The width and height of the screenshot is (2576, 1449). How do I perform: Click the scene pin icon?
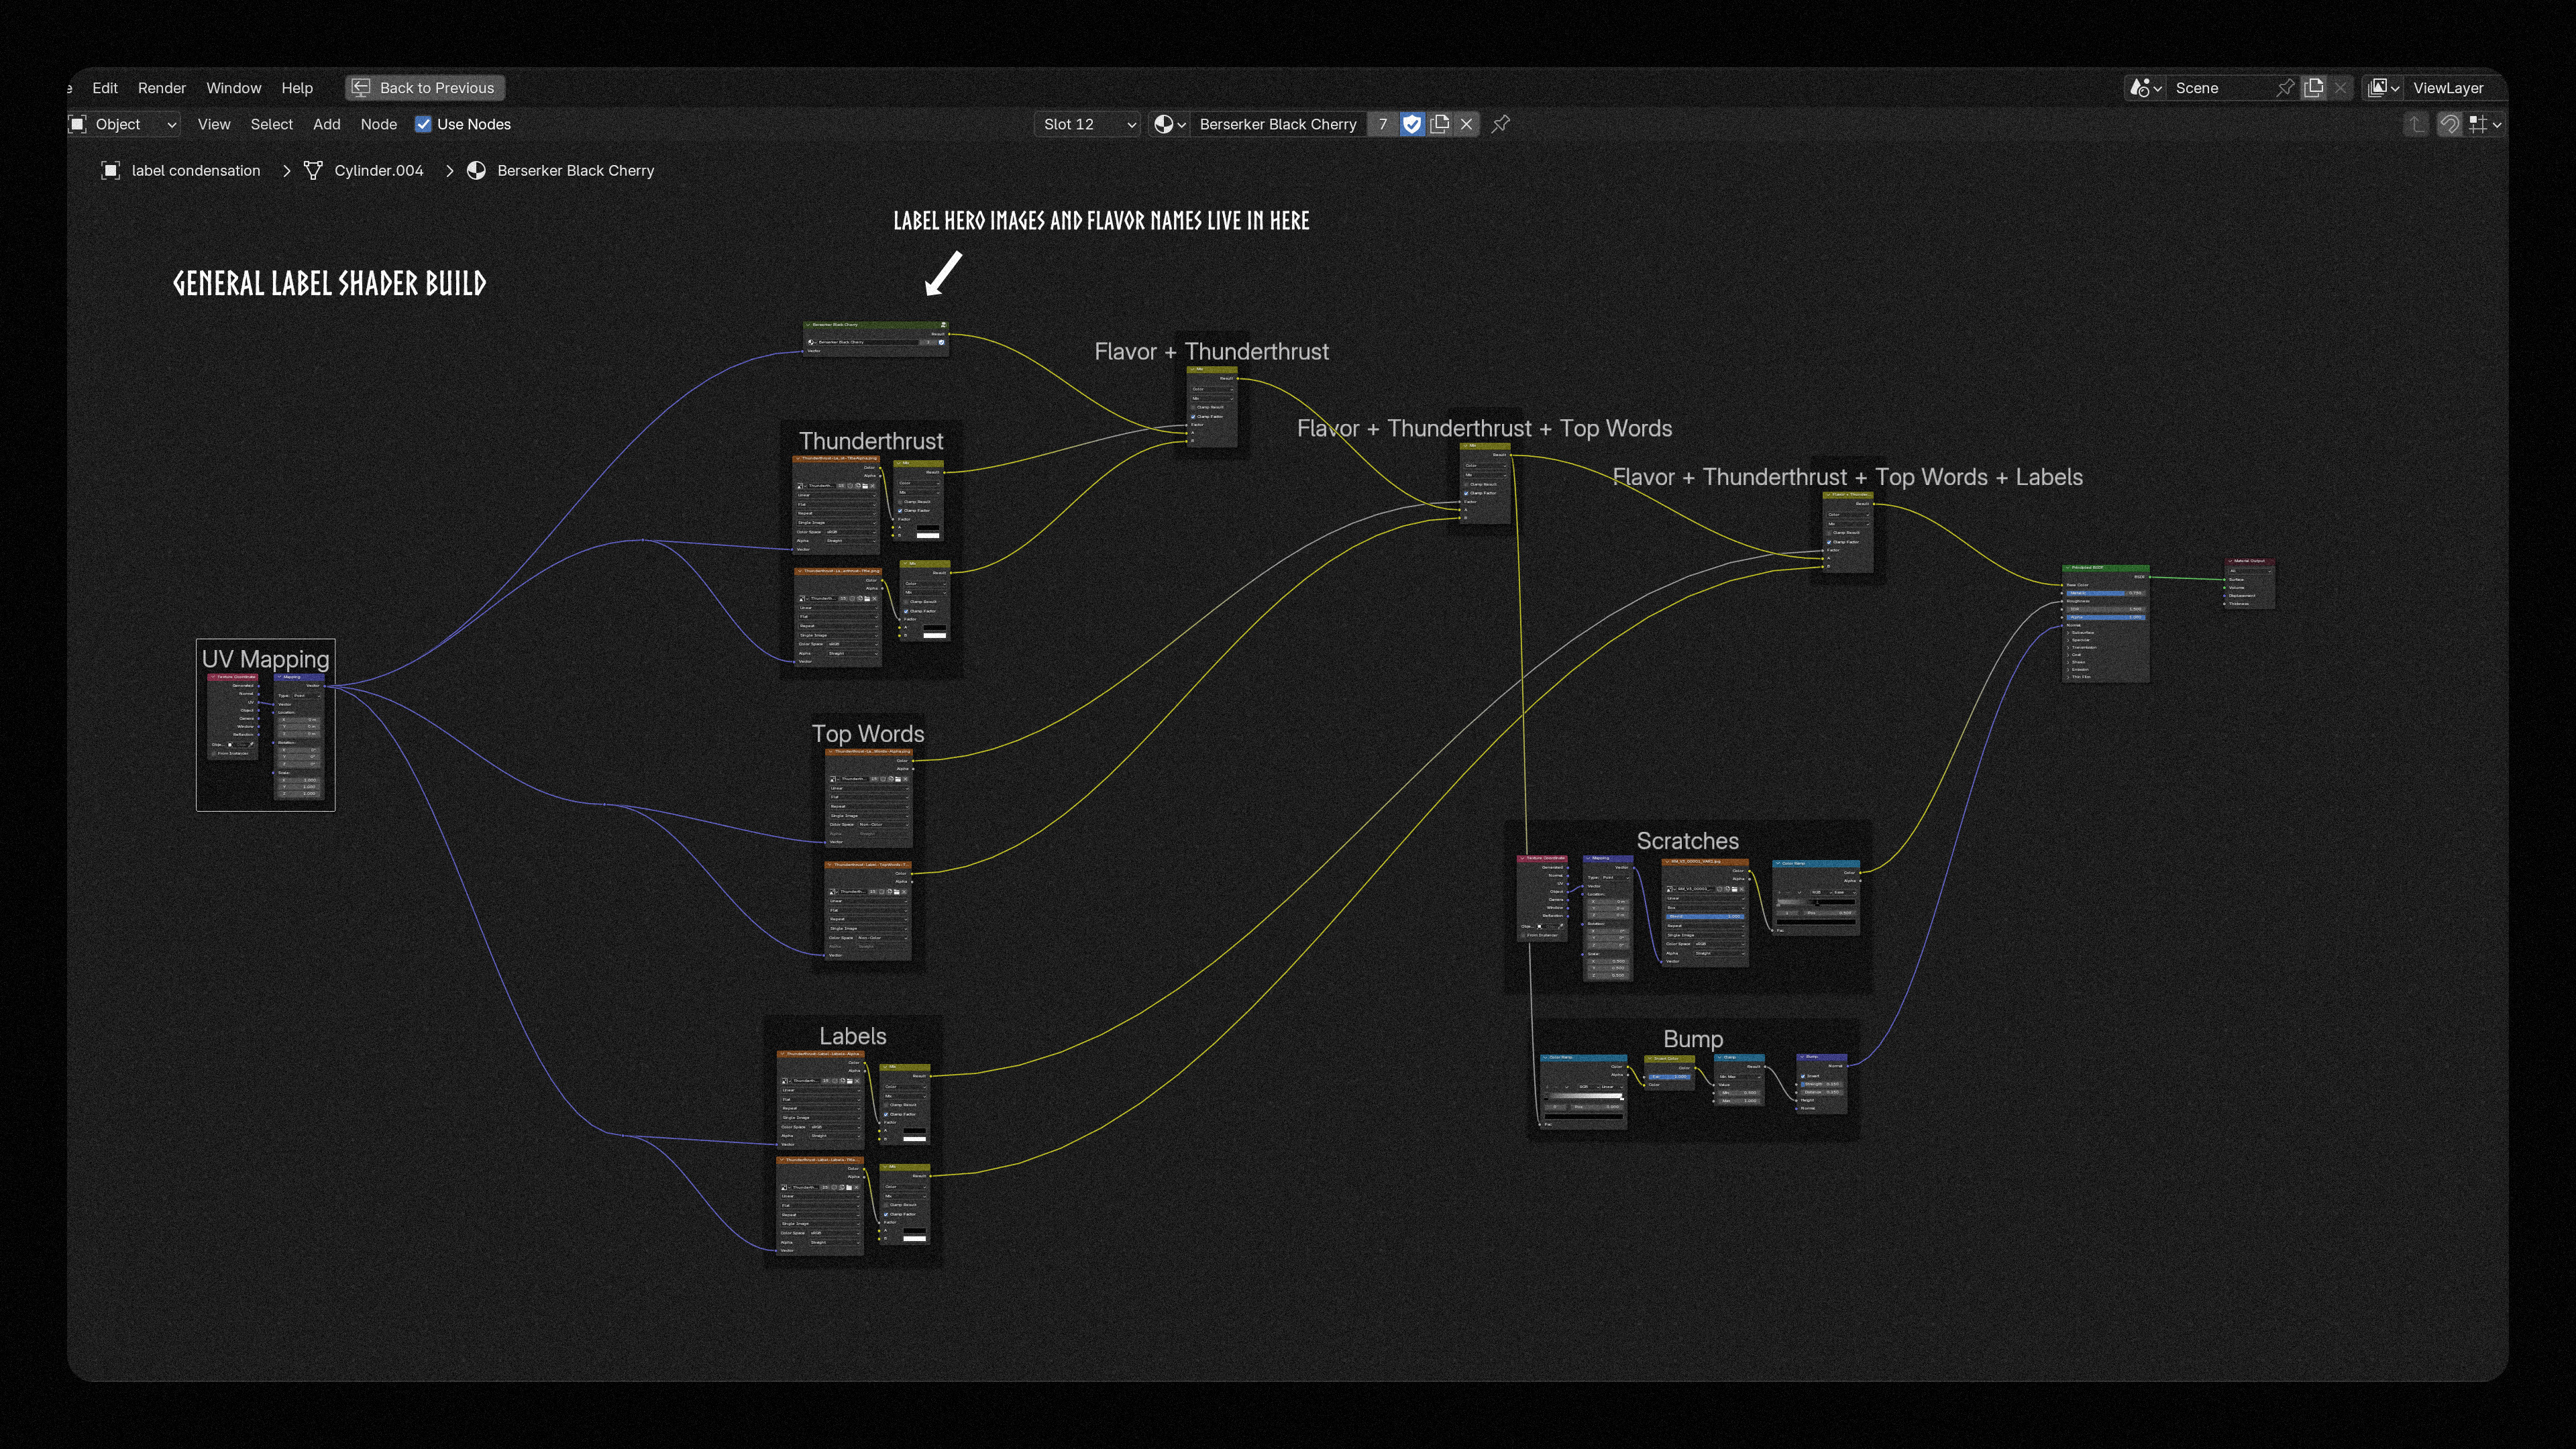(x=2284, y=88)
